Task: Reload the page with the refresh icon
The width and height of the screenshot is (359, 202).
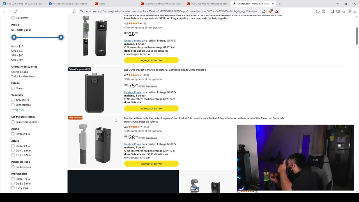Action: 15,11
